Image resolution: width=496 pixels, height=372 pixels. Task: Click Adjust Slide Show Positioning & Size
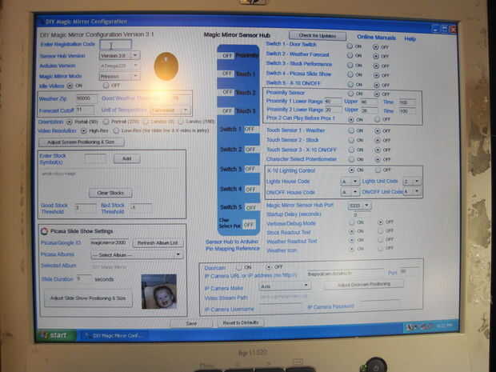click(x=88, y=298)
